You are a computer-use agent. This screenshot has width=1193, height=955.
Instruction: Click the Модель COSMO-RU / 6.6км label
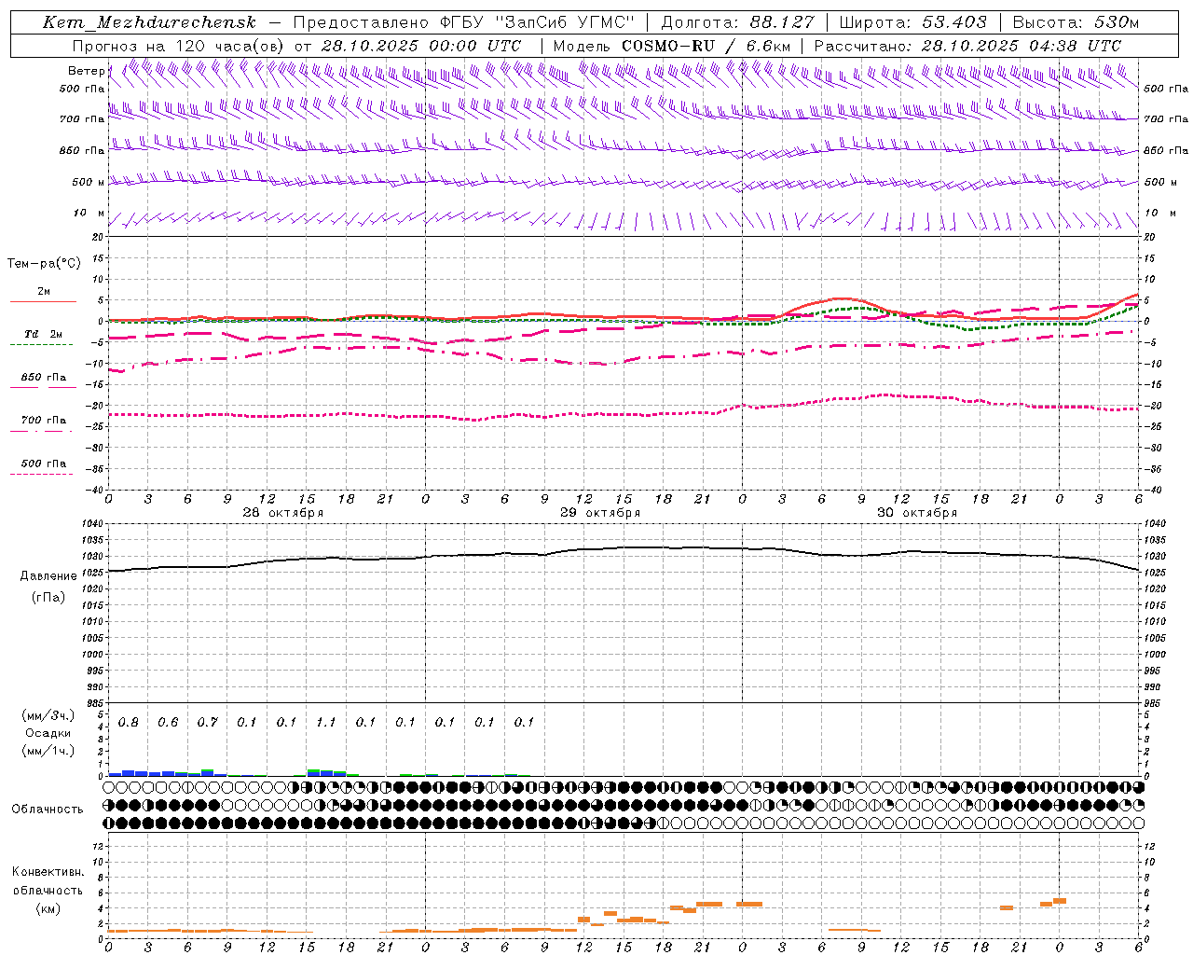tap(671, 46)
